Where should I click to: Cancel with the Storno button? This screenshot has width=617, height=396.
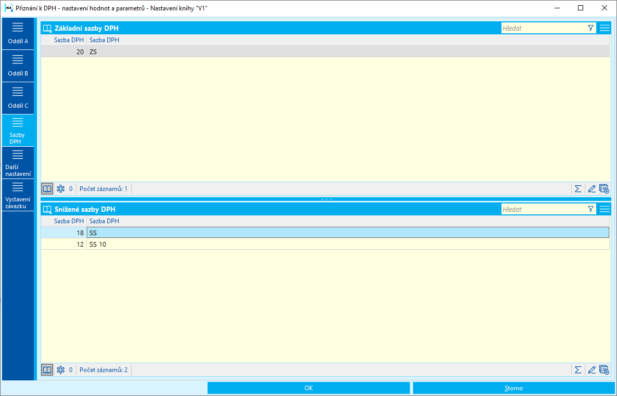click(513, 388)
